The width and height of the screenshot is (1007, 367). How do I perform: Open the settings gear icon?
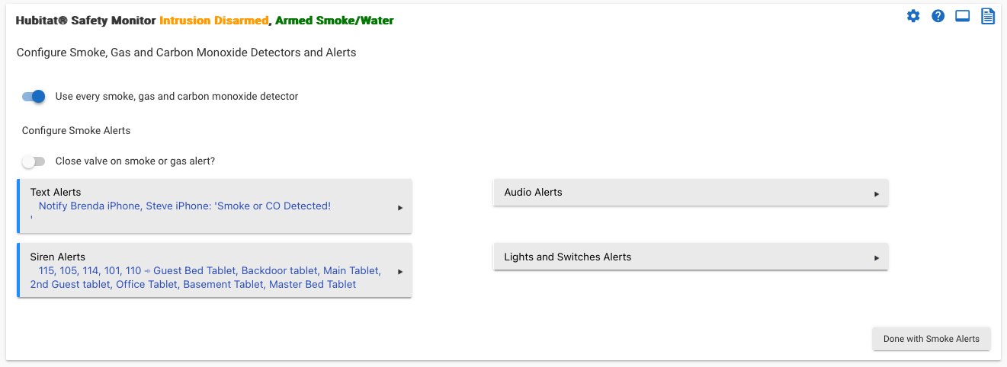tap(913, 16)
